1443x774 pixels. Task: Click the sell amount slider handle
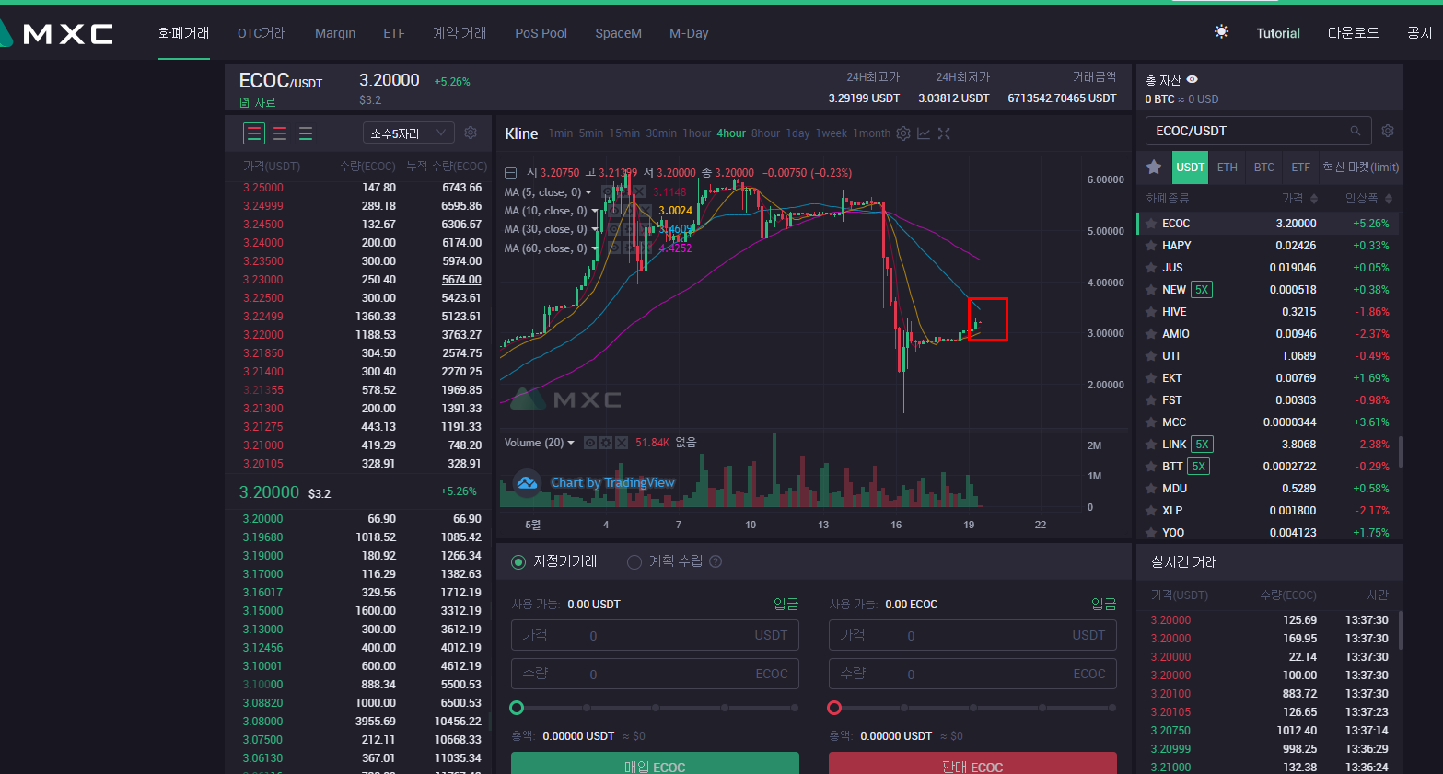click(834, 708)
